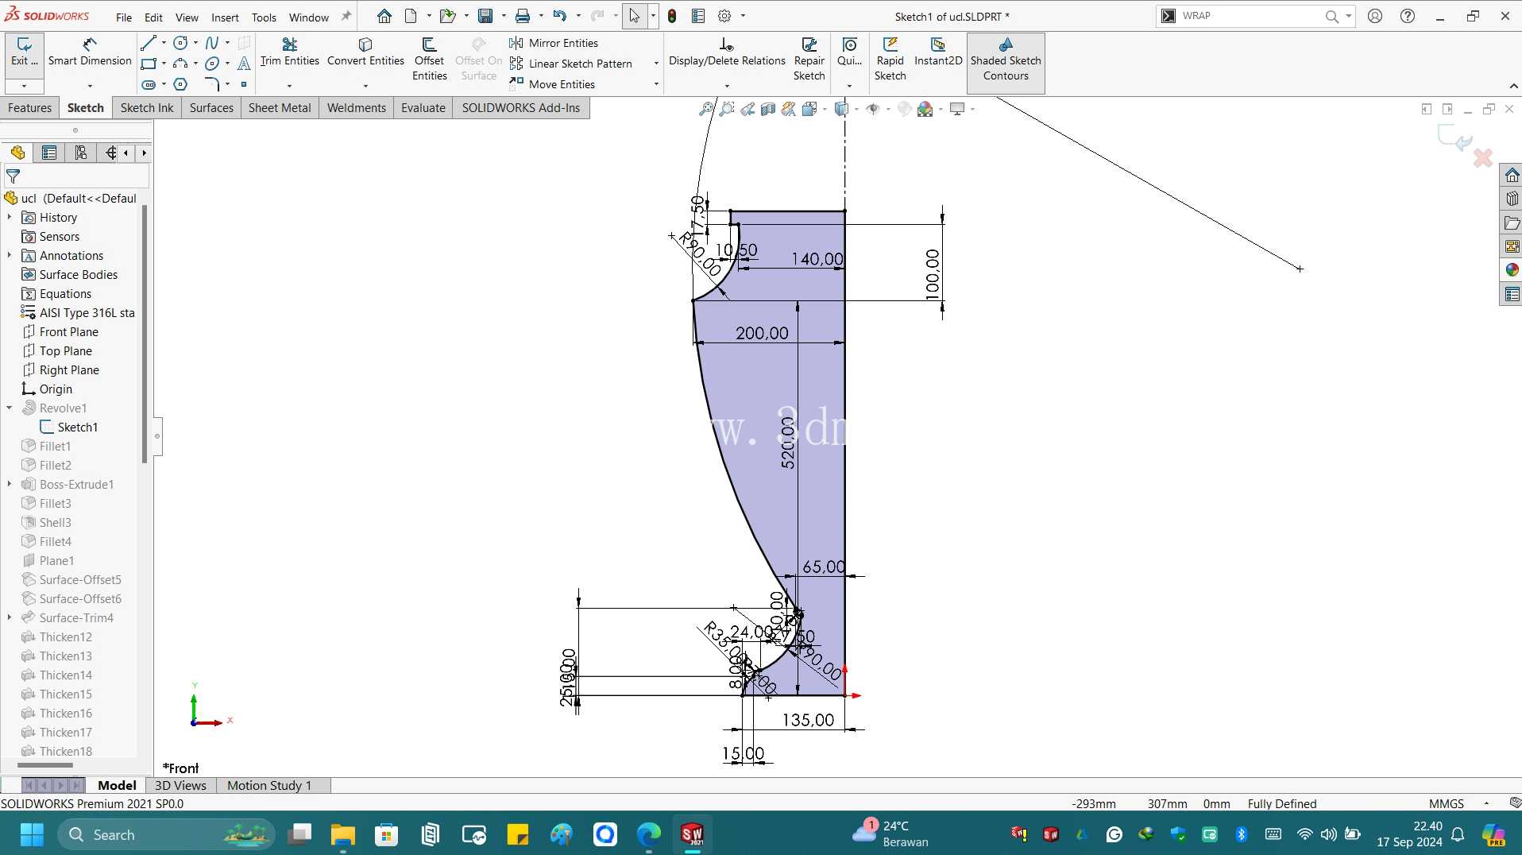Toggle the Rapid Sketch option

coord(890,59)
